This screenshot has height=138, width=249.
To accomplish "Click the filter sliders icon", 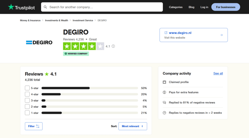I will tap(38, 126).
